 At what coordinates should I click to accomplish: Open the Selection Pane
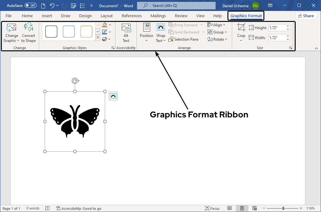point(184,39)
